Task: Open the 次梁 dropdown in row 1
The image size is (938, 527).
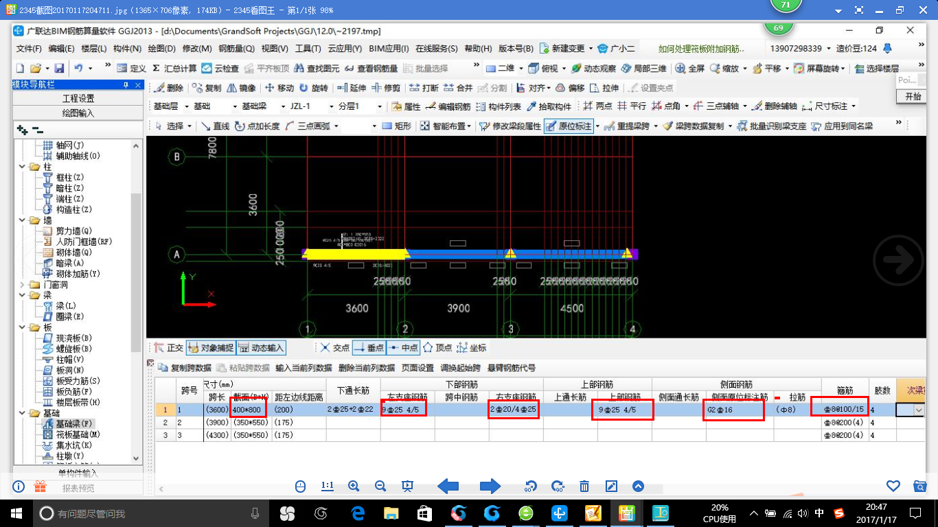Action: pos(918,409)
